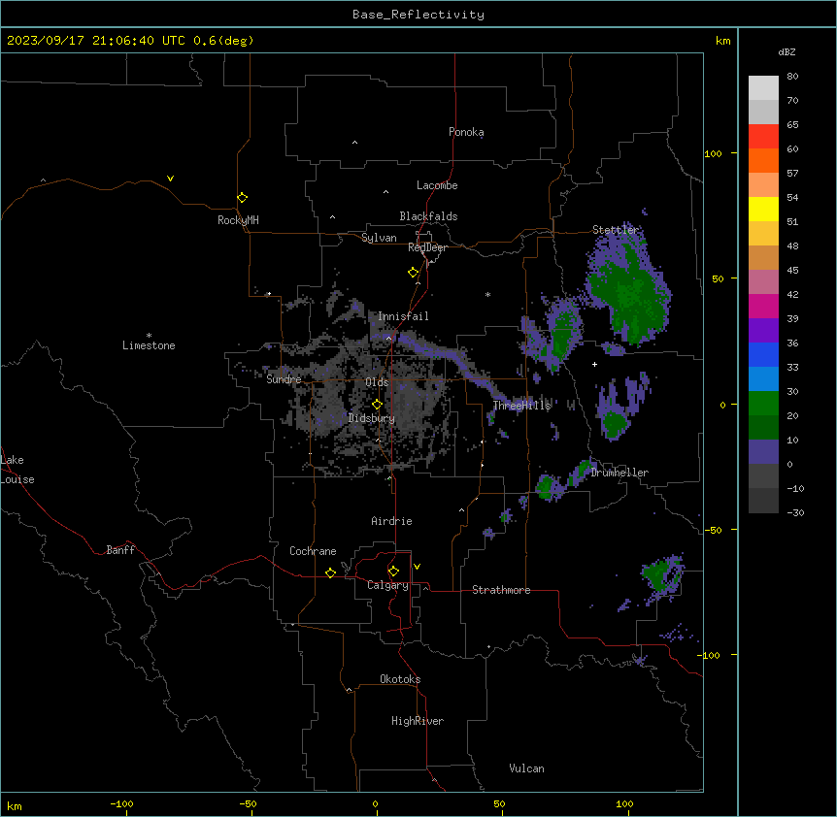837x817 pixels.
Task: Click the Lake Louise label at left edge
Action: click(x=17, y=470)
